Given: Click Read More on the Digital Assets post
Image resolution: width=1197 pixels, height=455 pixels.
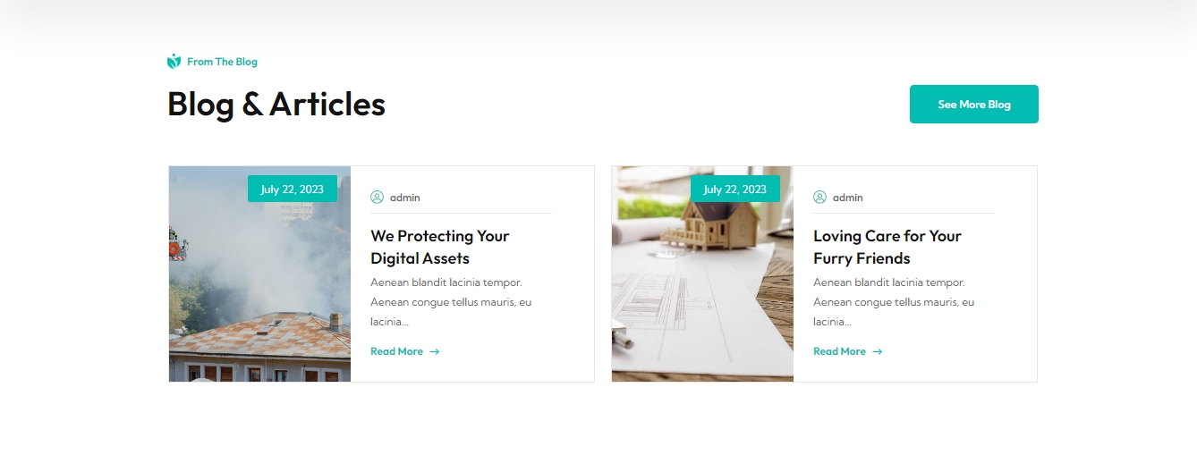Looking at the screenshot, I should click(x=397, y=351).
